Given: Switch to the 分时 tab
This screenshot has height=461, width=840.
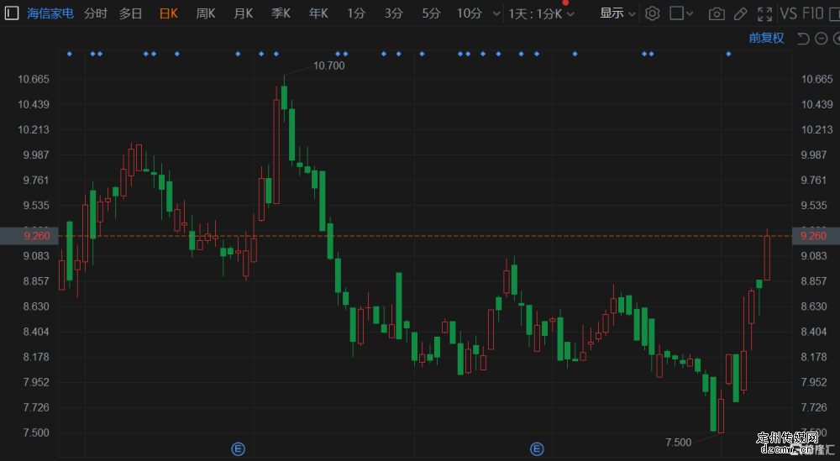Looking at the screenshot, I should click(x=96, y=13).
